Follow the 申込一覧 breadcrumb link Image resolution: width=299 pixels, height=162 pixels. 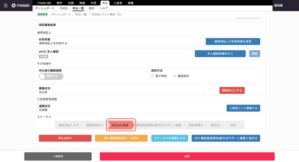[81, 14]
